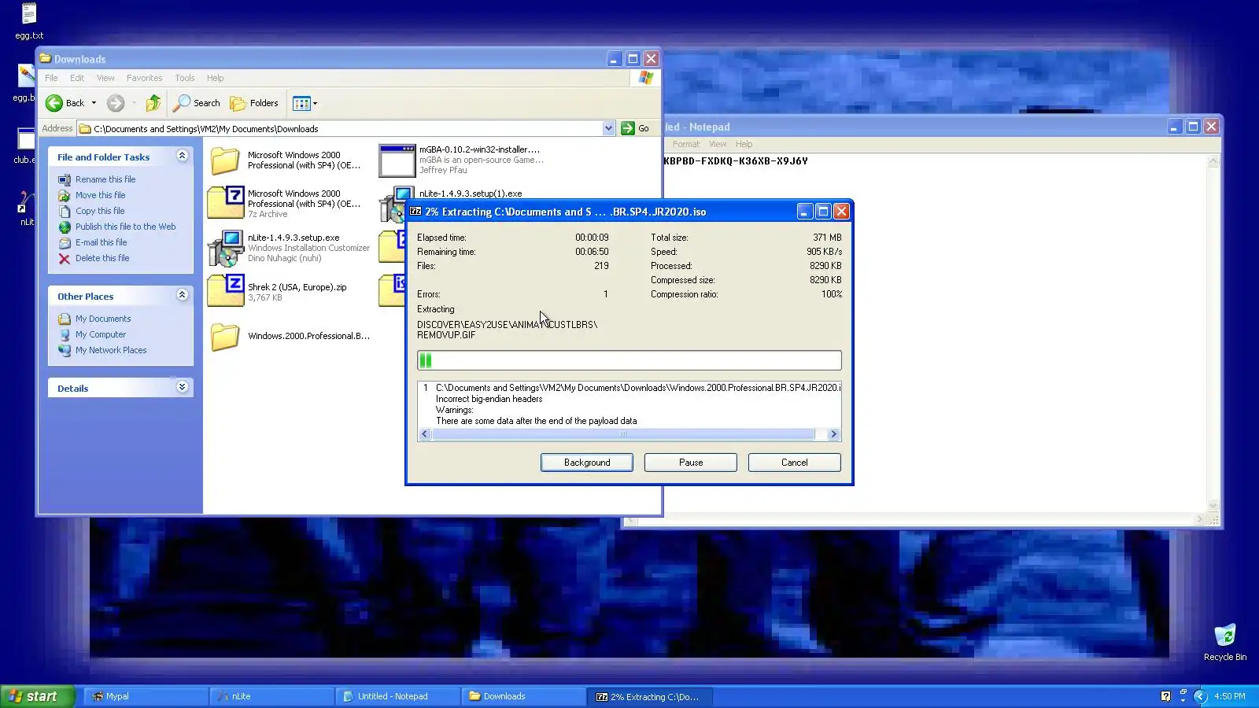
Task: Expand hidden tray icons arrow
Action: [x=1200, y=696]
